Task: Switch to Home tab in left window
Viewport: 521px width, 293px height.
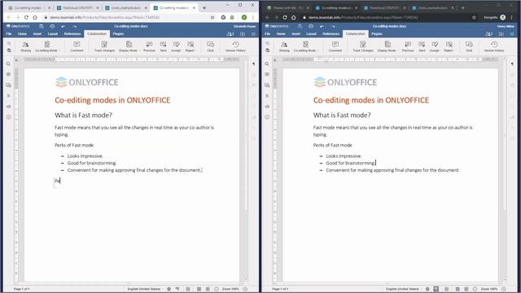Action: click(x=22, y=34)
